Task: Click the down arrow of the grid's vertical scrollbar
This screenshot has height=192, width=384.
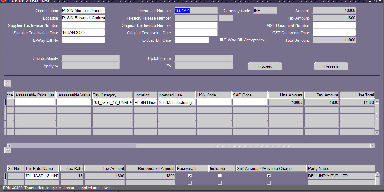Action: (377, 133)
